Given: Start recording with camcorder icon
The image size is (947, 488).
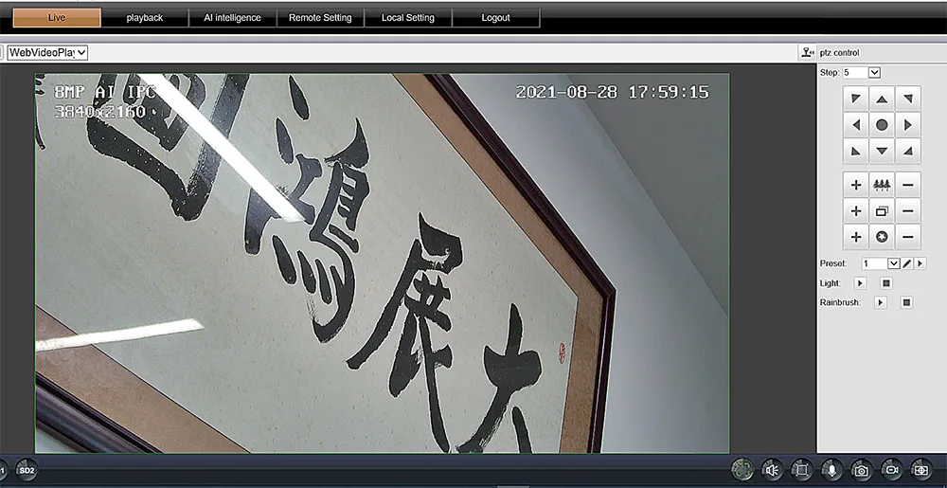Looking at the screenshot, I should click(892, 469).
